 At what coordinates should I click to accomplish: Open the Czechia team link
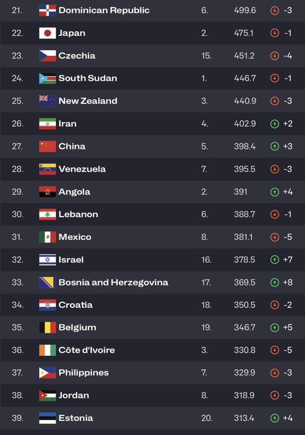pyautogui.click(x=77, y=56)
